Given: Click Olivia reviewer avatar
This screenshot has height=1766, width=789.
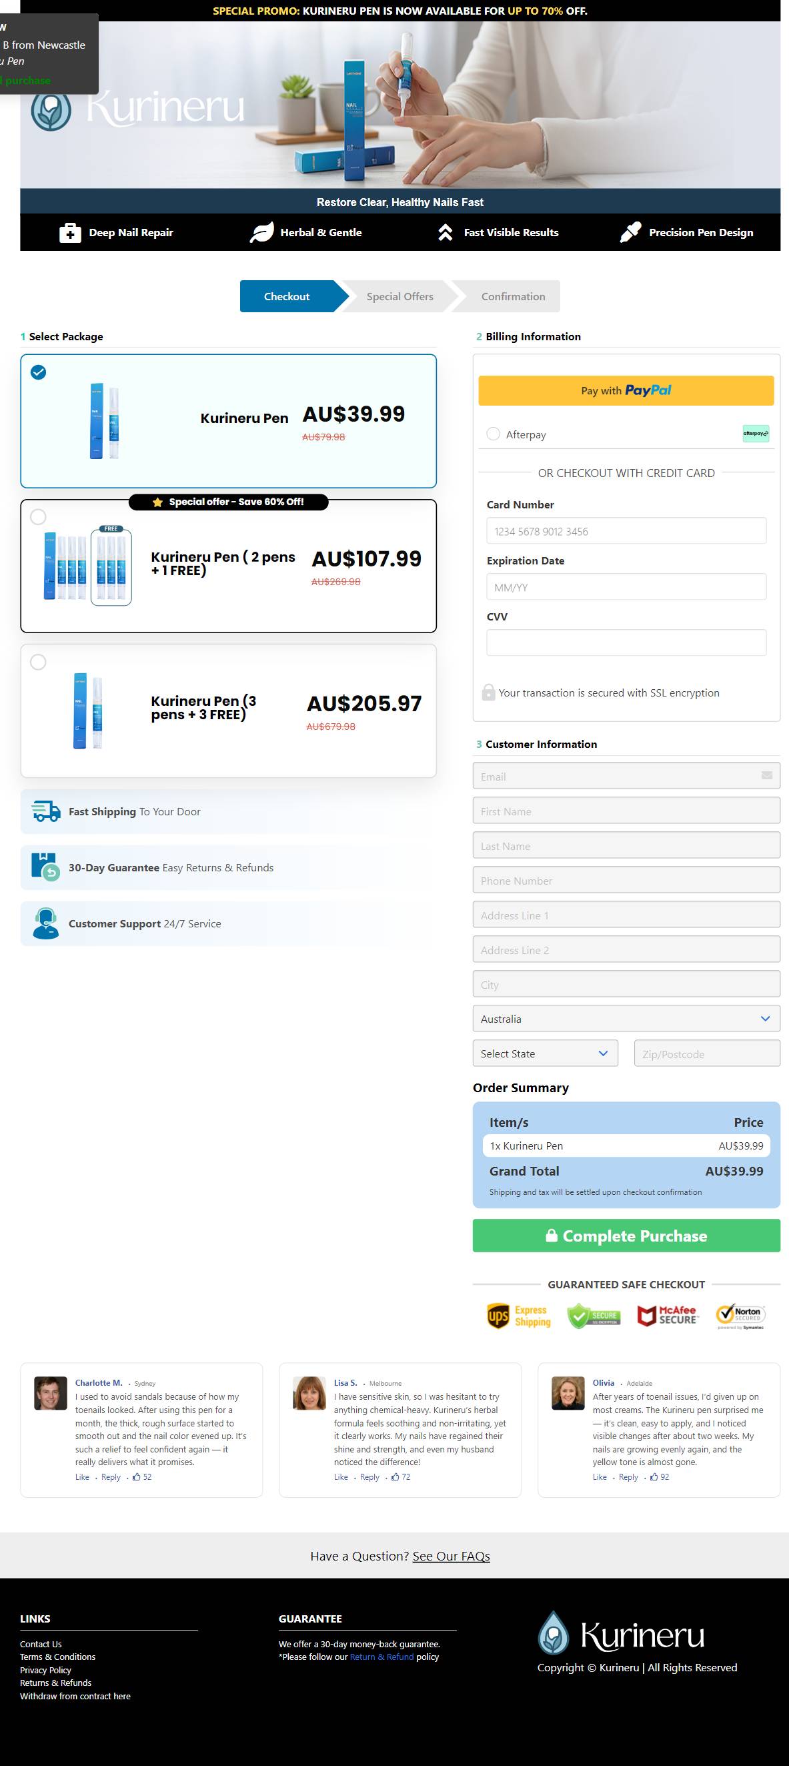Looking at the screenshot, I should pyautogui.click(x=568, y=1393).
